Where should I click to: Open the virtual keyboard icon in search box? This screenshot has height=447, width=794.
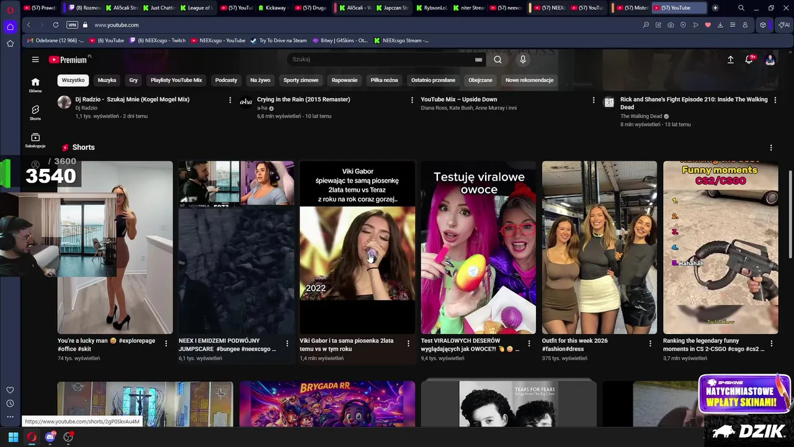tap(478, 60)
